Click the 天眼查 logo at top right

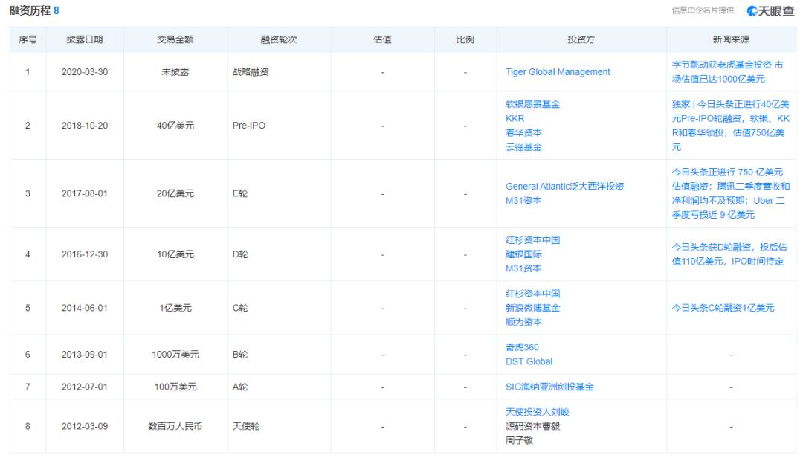tap(770, 10)
